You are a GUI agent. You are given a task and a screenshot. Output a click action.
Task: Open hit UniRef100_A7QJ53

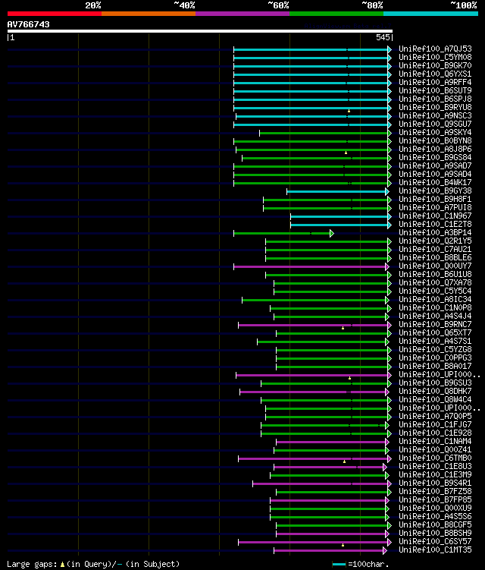click(x=435, y=49)
